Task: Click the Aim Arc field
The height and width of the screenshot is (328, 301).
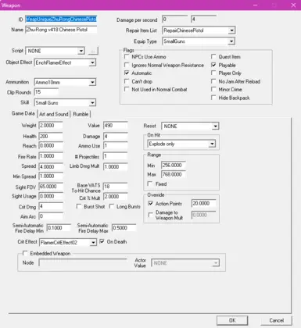Action: (x=51, y=216)
